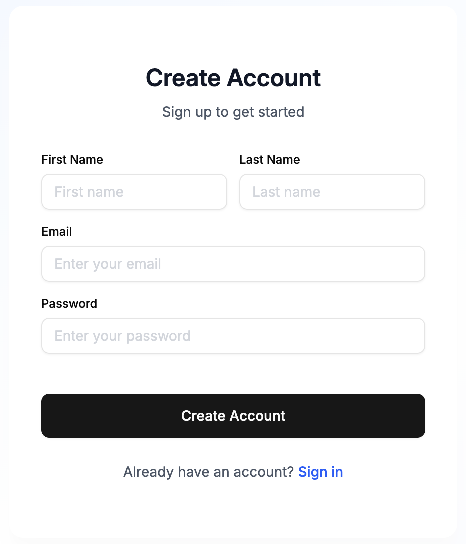
Task: Click the Create Account heading
Action: 233,78
